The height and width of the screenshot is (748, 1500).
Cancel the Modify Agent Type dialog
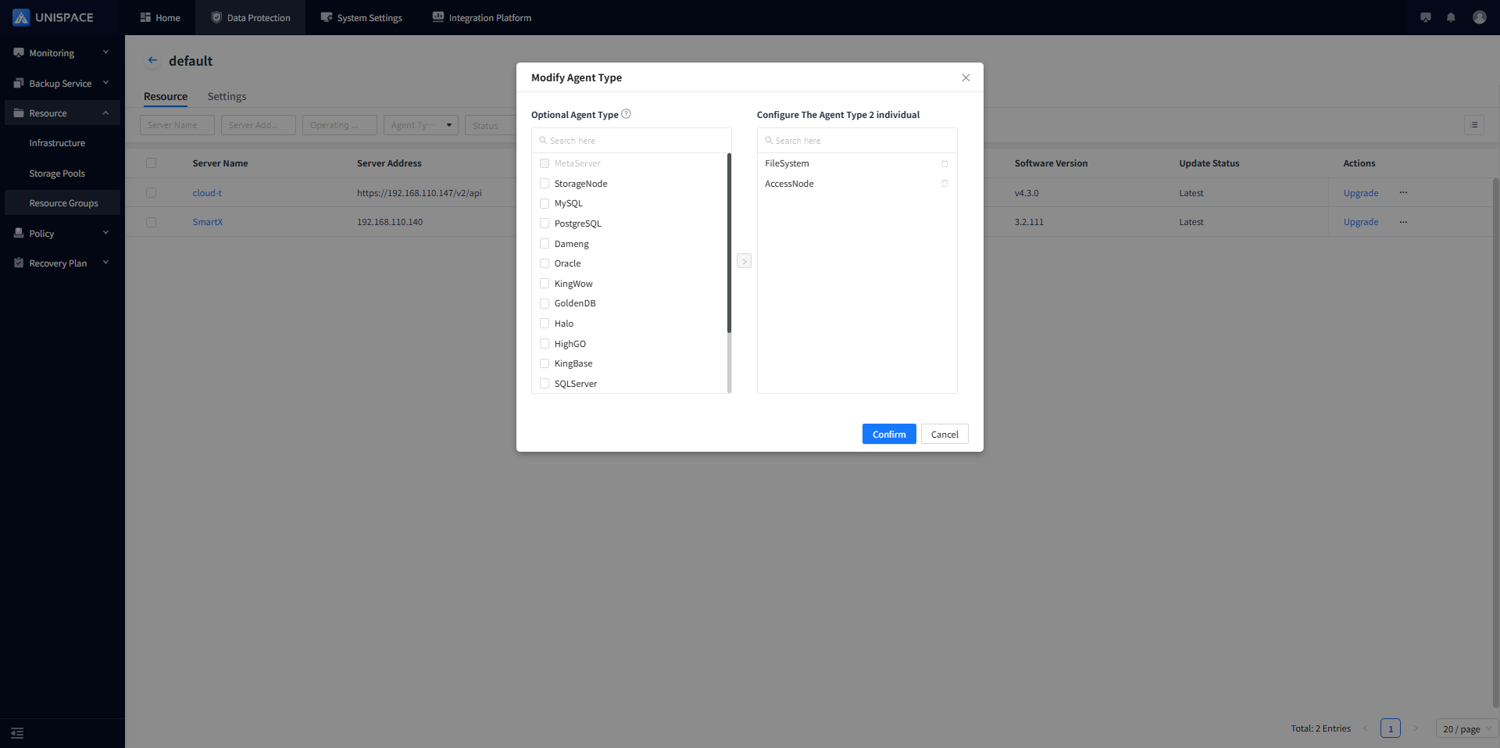pyautogui.click(x=945, y=434)
